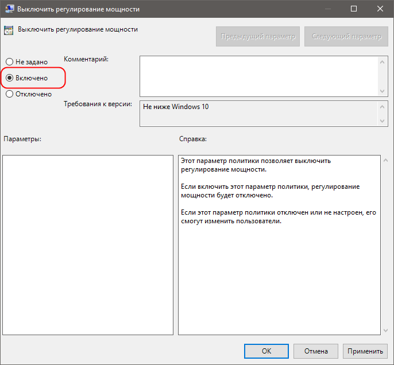Close the policy dialog window

click(380, 9)
